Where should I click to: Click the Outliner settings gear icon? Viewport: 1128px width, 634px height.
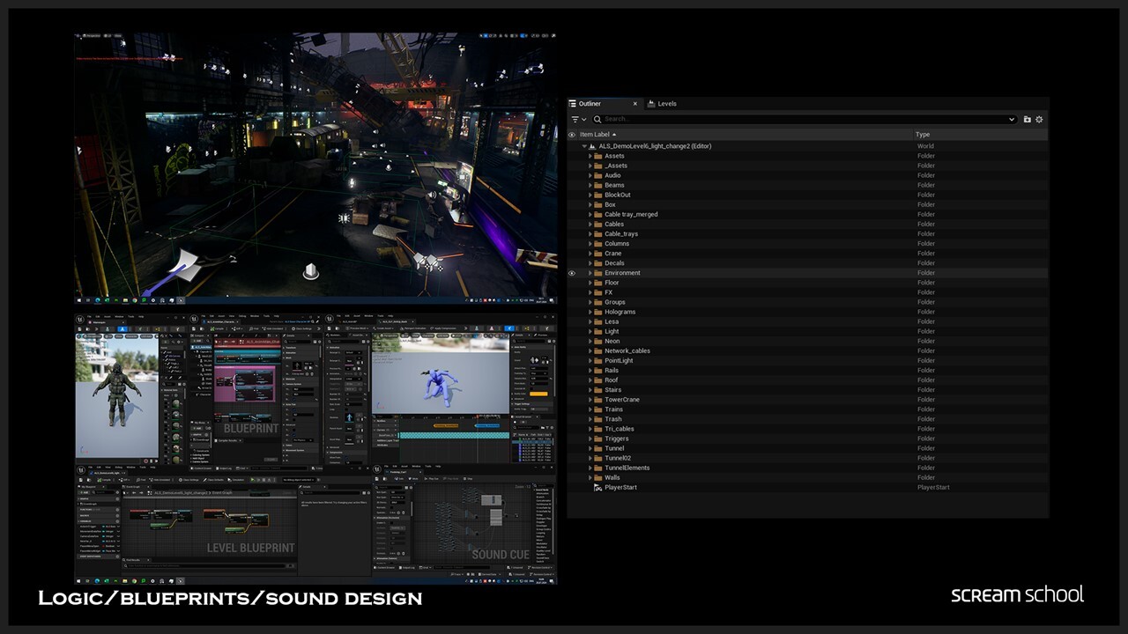(x=1039, y=119)
